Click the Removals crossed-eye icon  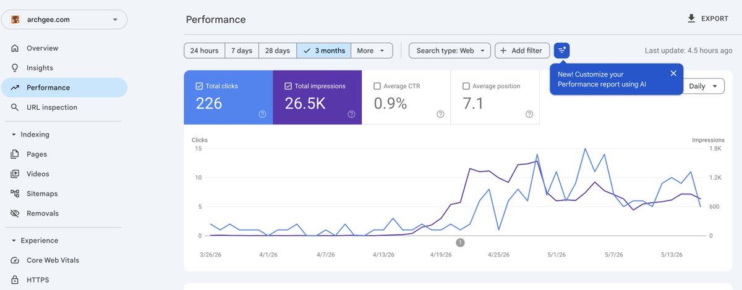tap(15, 213)
